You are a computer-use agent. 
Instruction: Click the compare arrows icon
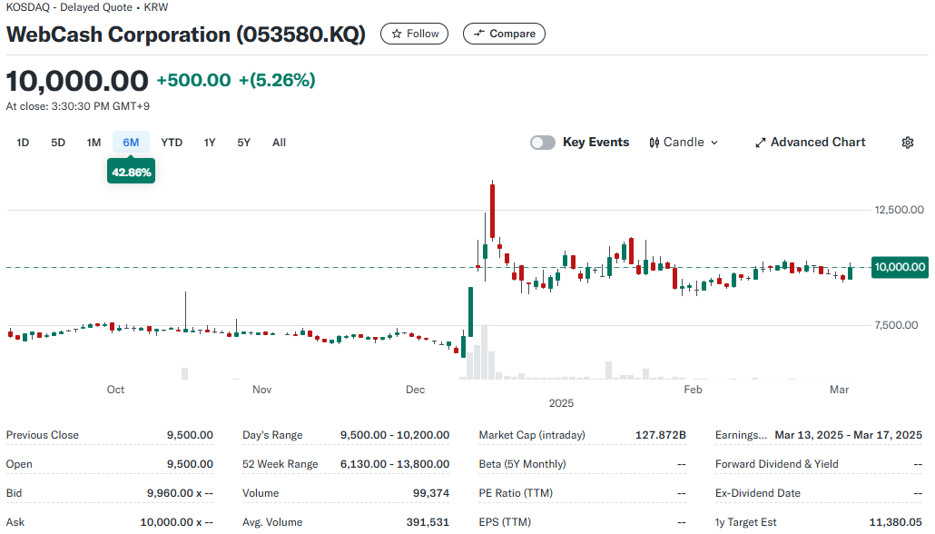pyautogui.click(x=478, y=34)
